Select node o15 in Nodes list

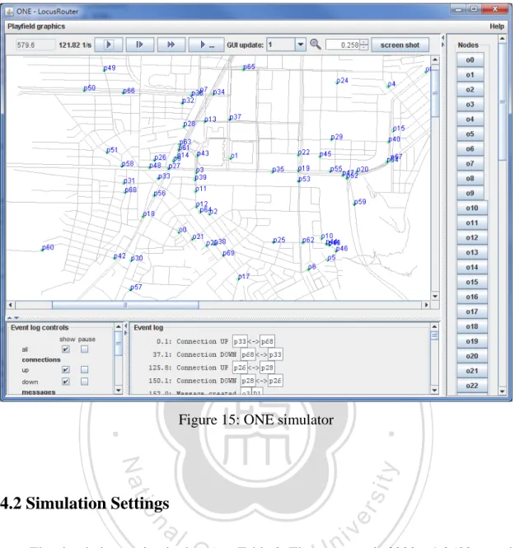click(472, 282)
